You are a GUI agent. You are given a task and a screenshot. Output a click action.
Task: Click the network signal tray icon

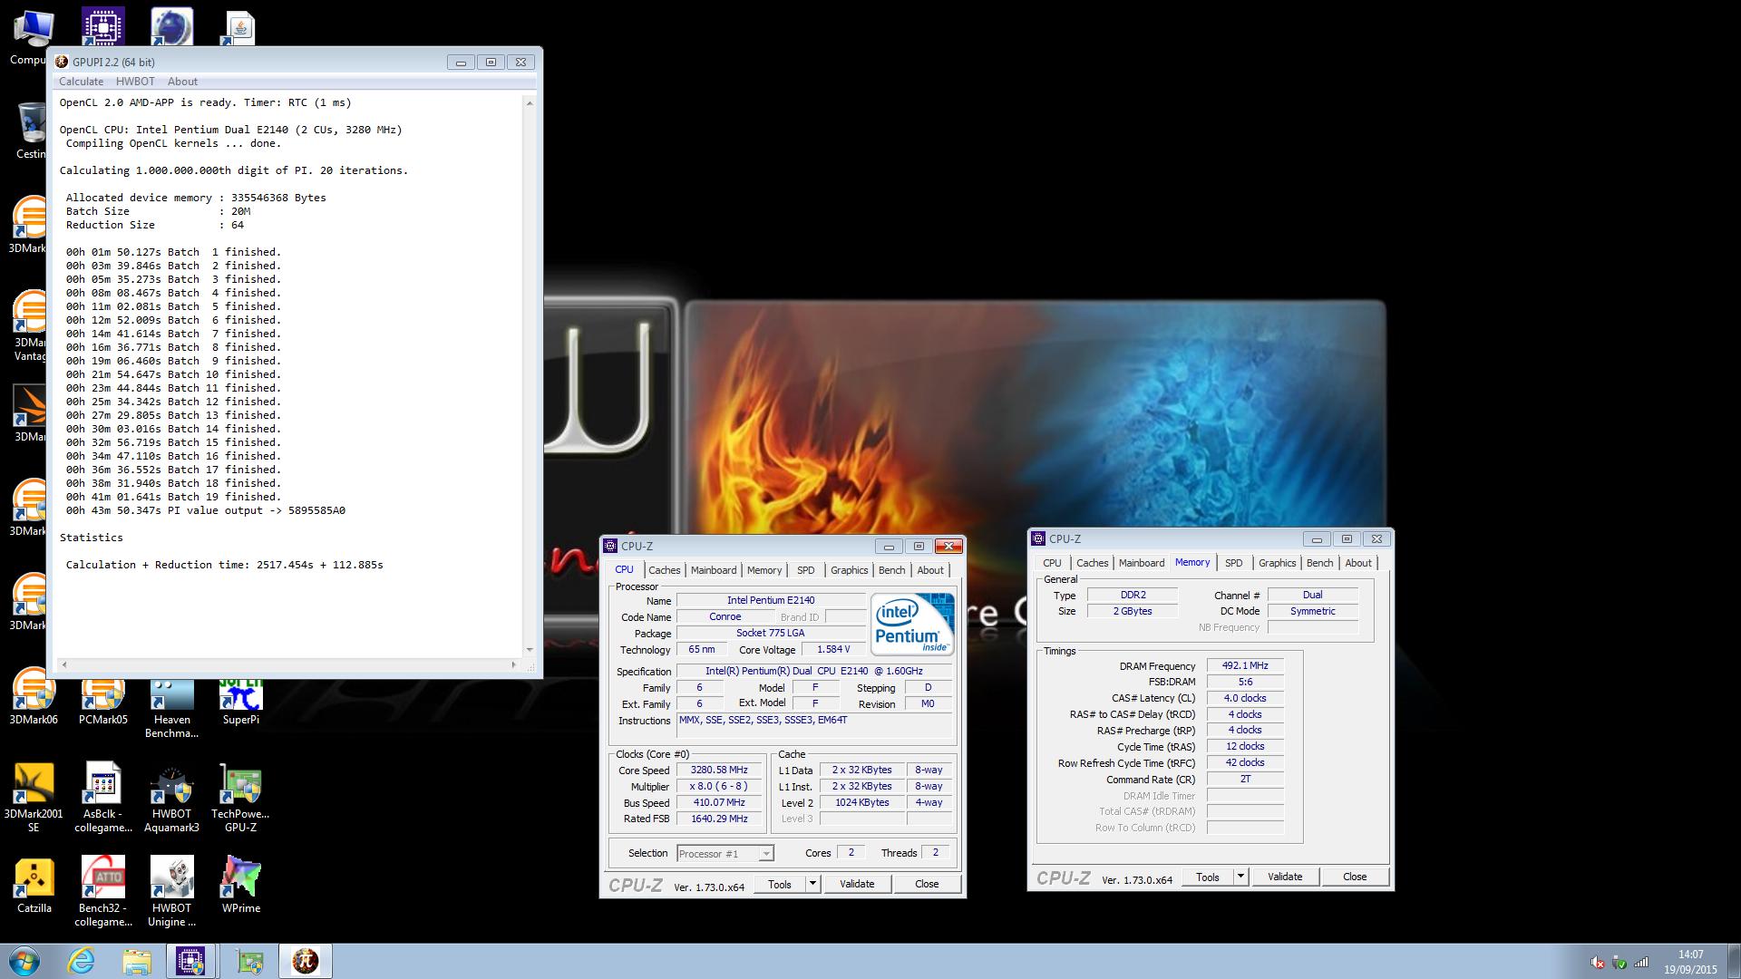(1642, 963)
